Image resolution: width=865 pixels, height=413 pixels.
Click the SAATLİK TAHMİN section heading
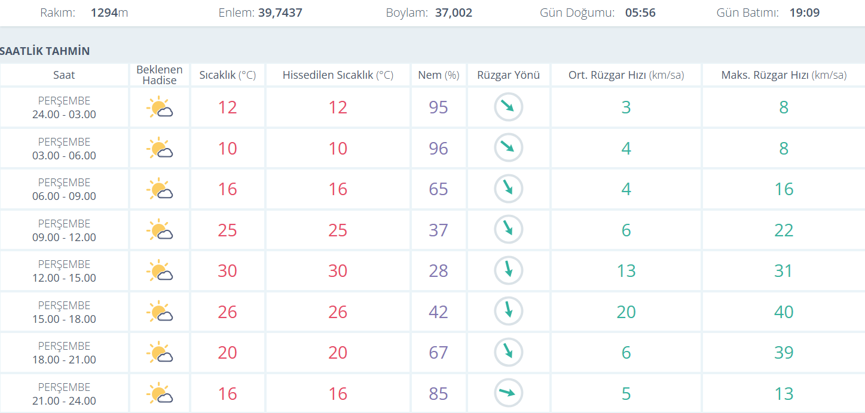45,51
